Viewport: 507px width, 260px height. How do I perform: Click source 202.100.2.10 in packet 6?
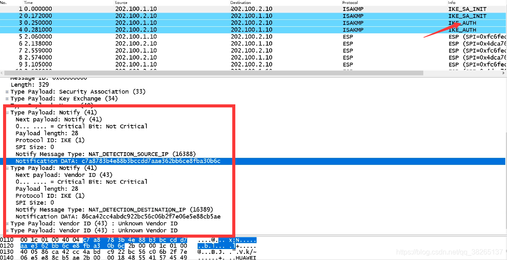pyautogui.click(x=136, y=44)
